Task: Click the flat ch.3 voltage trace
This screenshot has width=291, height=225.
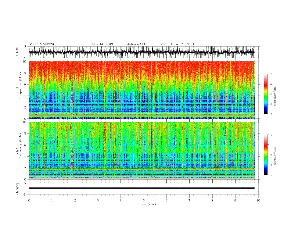Action: (141, 188)
